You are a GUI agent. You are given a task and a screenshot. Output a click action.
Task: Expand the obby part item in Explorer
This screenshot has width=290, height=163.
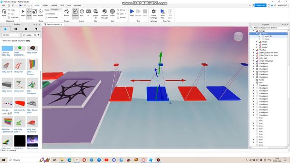254,58
